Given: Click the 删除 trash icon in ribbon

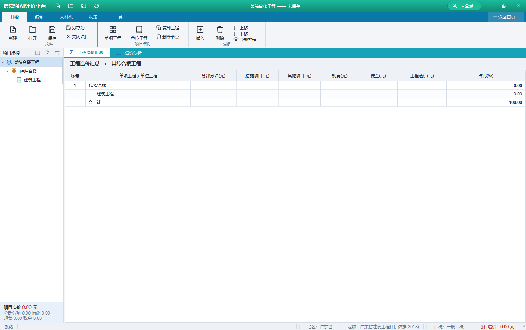Looking at the screenshot, I should pos(220,33).
